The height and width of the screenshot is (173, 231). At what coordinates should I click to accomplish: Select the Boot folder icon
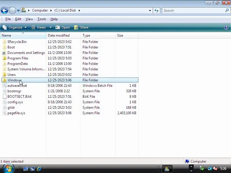(4, 47)
